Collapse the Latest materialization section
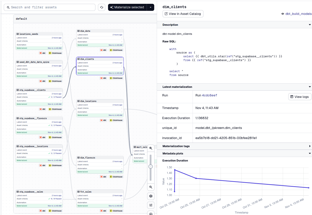 click(310, 87)
